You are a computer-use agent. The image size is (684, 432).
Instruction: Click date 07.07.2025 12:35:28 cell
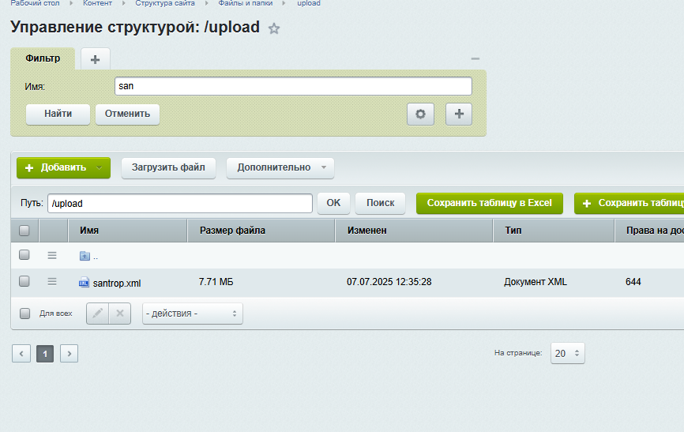389,282
